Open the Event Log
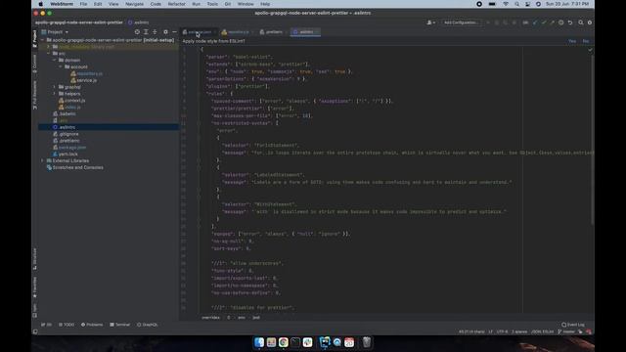626x352 pixels. (573, 325)
